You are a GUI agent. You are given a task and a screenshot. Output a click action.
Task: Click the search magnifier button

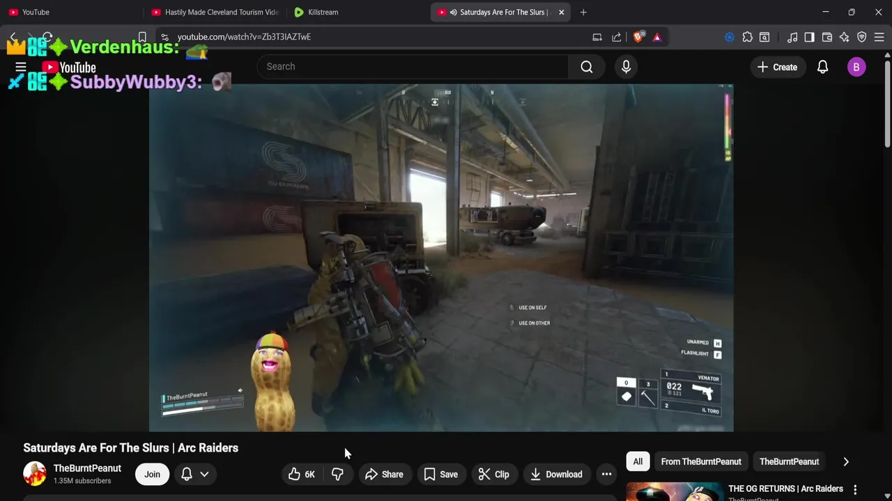587,67
